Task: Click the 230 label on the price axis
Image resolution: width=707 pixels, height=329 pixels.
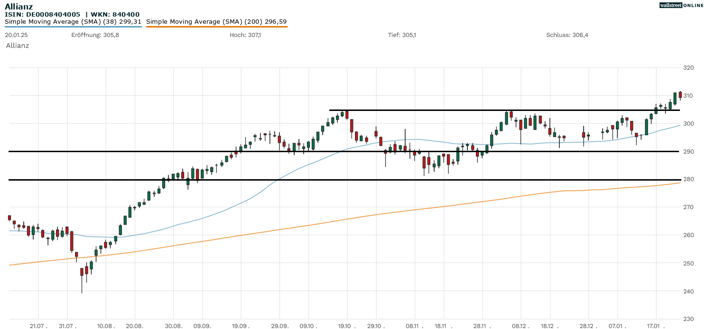Action: [688, 319]
